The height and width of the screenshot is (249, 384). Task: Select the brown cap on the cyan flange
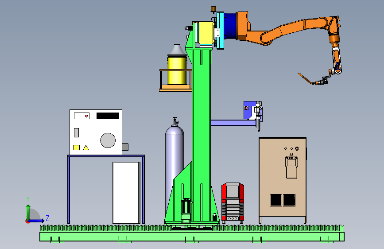pos(213,9)
